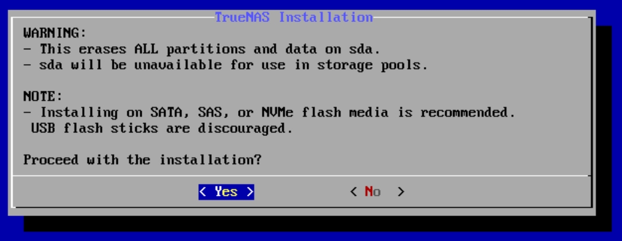Screen dimensions: 622x241
Task: Select the TrueNAS Installation title text
Action: pyautogui.click(x=293, y=17)
